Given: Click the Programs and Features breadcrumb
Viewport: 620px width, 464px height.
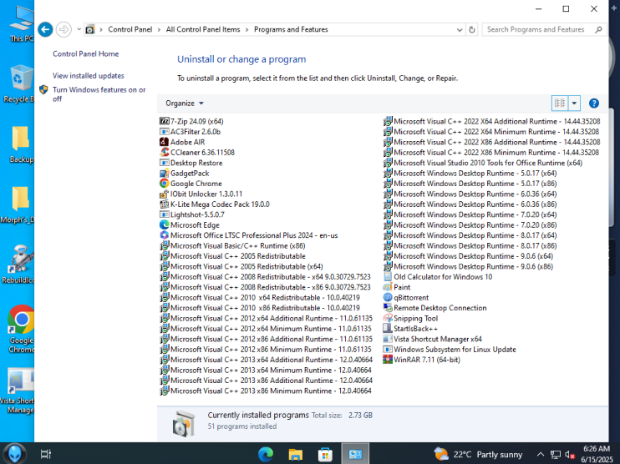Looking at the screenshot, I should click(291, 29).
